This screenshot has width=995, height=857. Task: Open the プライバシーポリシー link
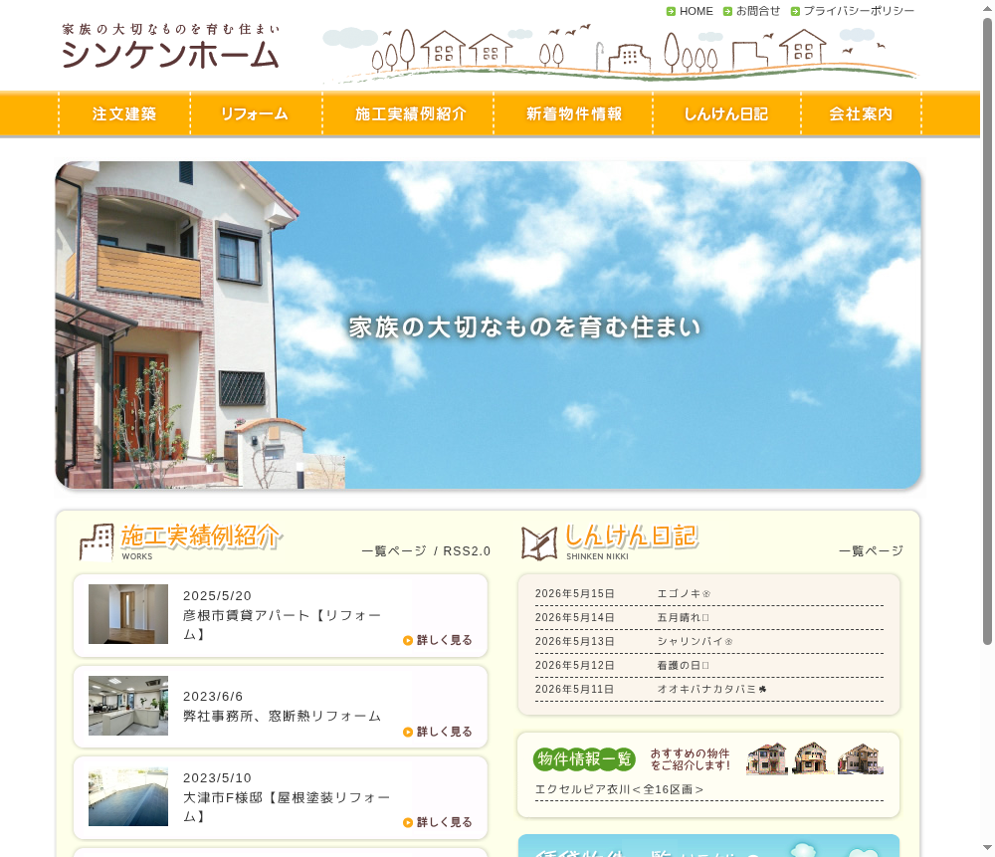(859, 11)
